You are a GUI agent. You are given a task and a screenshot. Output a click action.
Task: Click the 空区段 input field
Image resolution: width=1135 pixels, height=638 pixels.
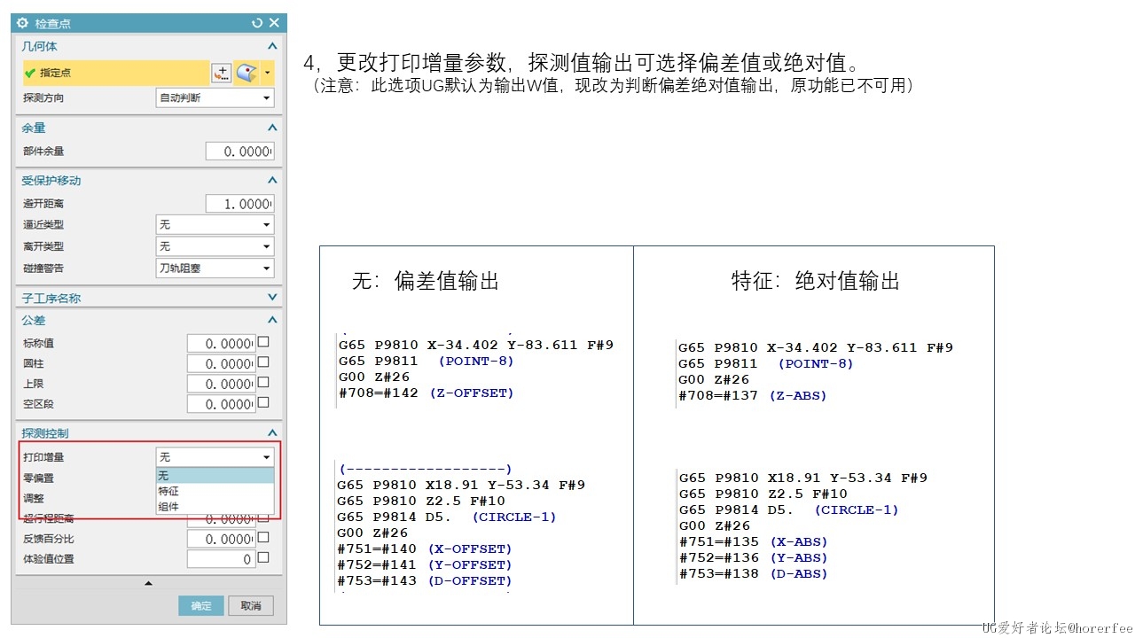click(221, 404)
